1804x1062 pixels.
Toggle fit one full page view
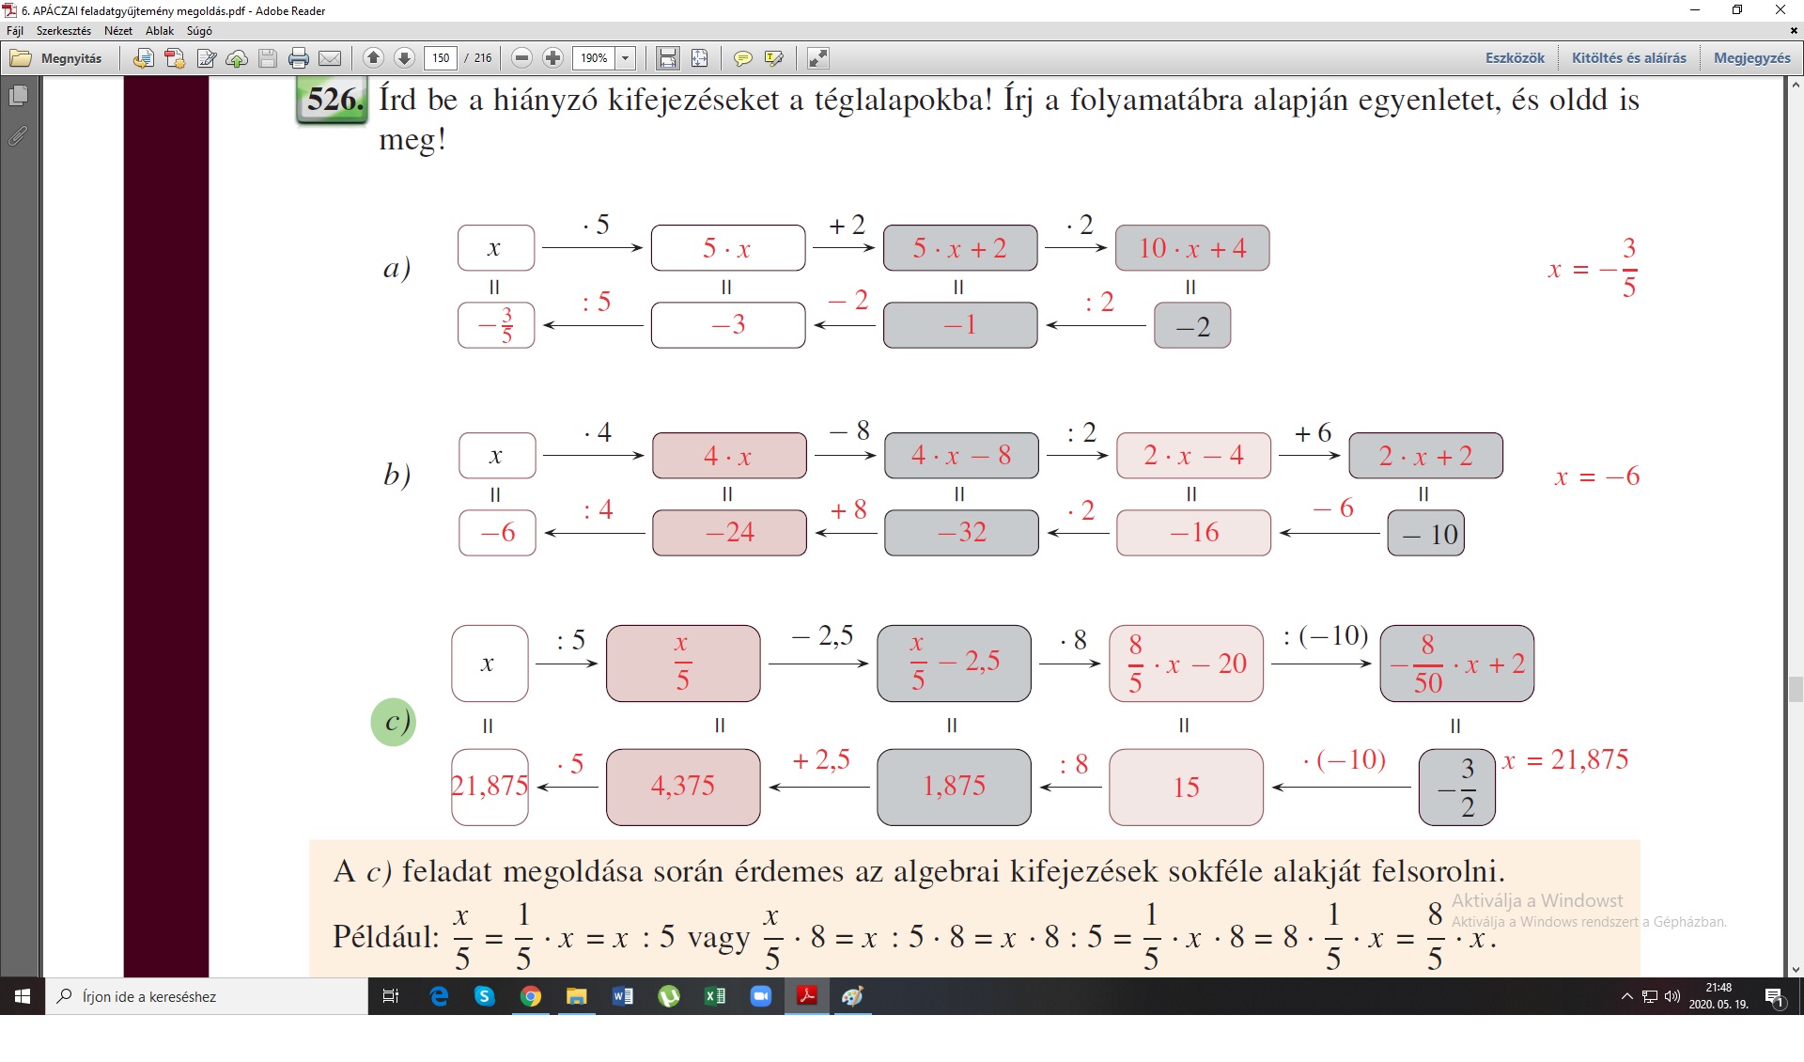(x=699, y=58)
